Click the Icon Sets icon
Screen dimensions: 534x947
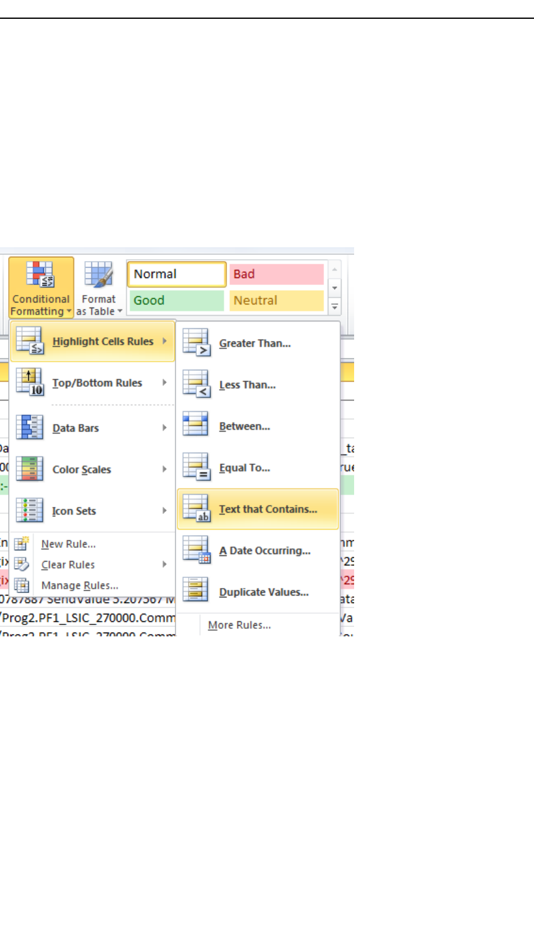point(29,510)
